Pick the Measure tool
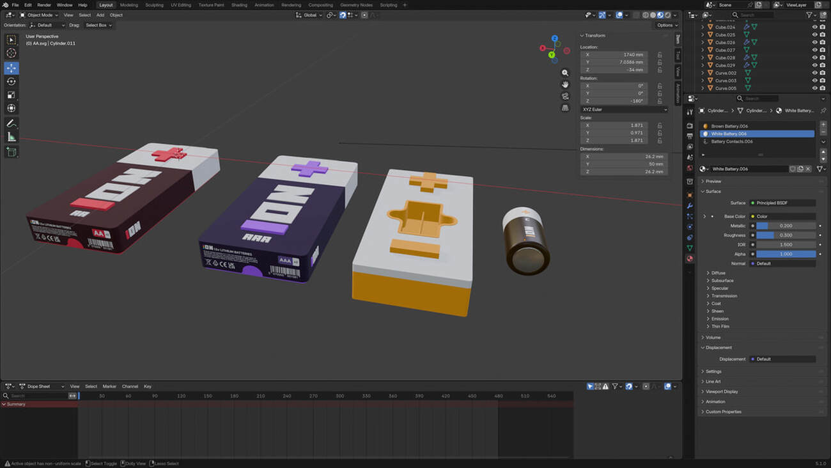 coord(11,137)
